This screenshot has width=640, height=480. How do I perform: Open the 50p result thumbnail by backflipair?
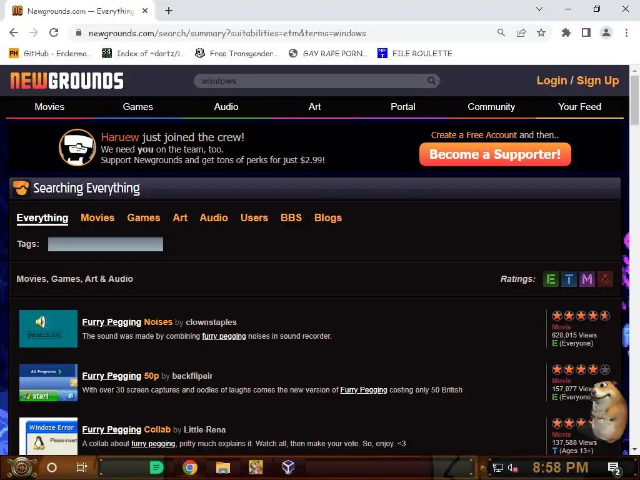click(48, 382)
